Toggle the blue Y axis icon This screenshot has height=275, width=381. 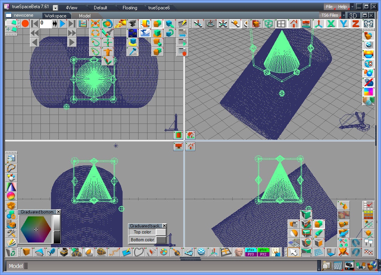344,24
